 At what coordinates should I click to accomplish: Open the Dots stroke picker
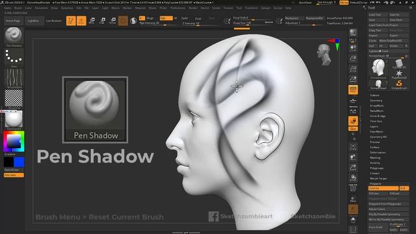pos(14,58)
